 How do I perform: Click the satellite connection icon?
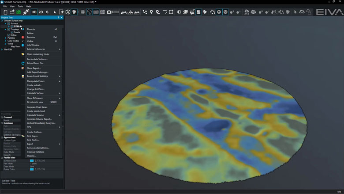26,12
